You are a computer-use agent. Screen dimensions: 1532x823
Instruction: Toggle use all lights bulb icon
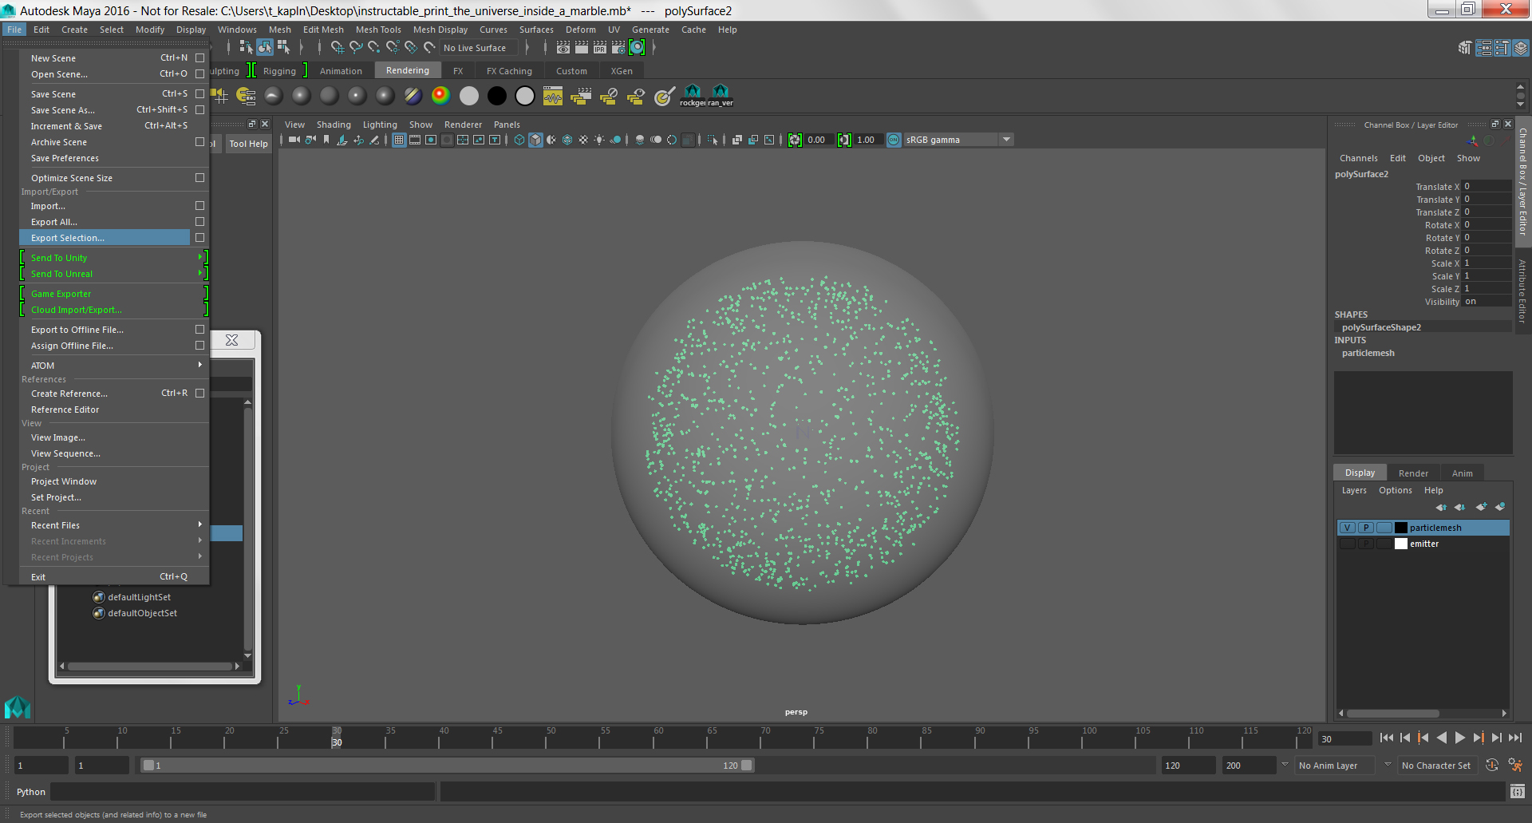[599, 140]
